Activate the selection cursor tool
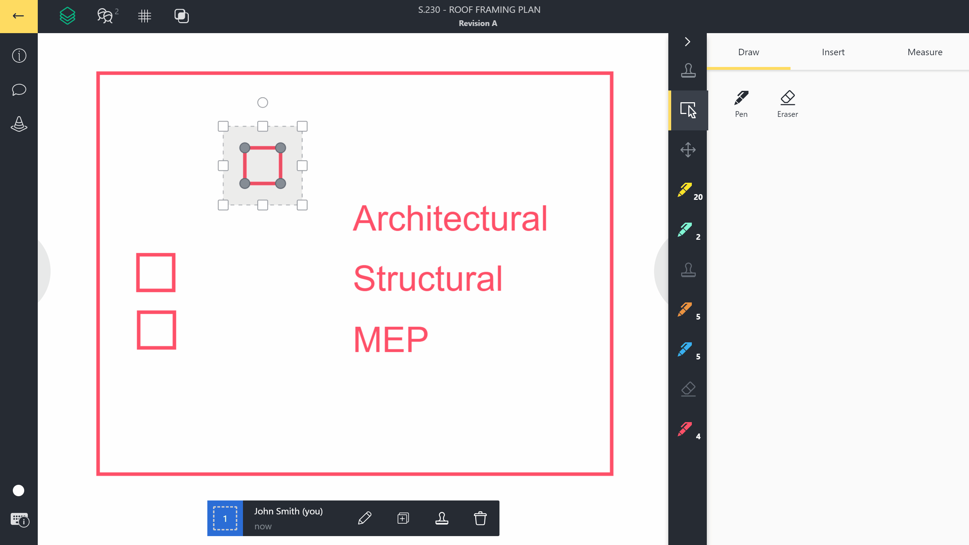This screenshot has width=969, height=545. pos(688,110)
